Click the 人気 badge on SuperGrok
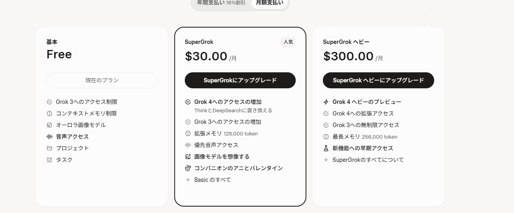Screen dimensions: 514x213 (288, 42)
